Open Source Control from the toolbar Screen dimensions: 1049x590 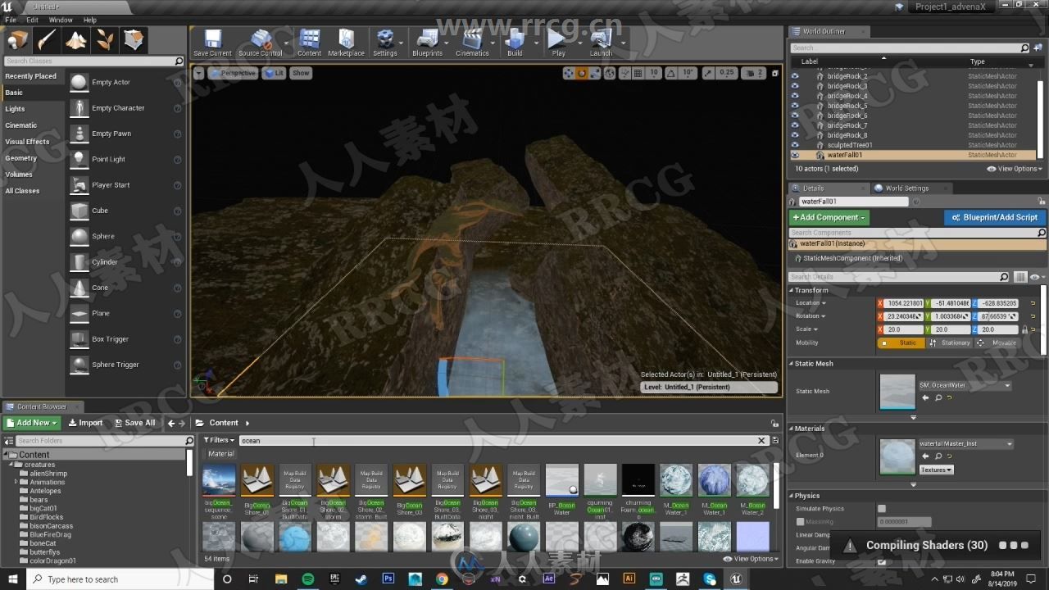click(261, 43)
